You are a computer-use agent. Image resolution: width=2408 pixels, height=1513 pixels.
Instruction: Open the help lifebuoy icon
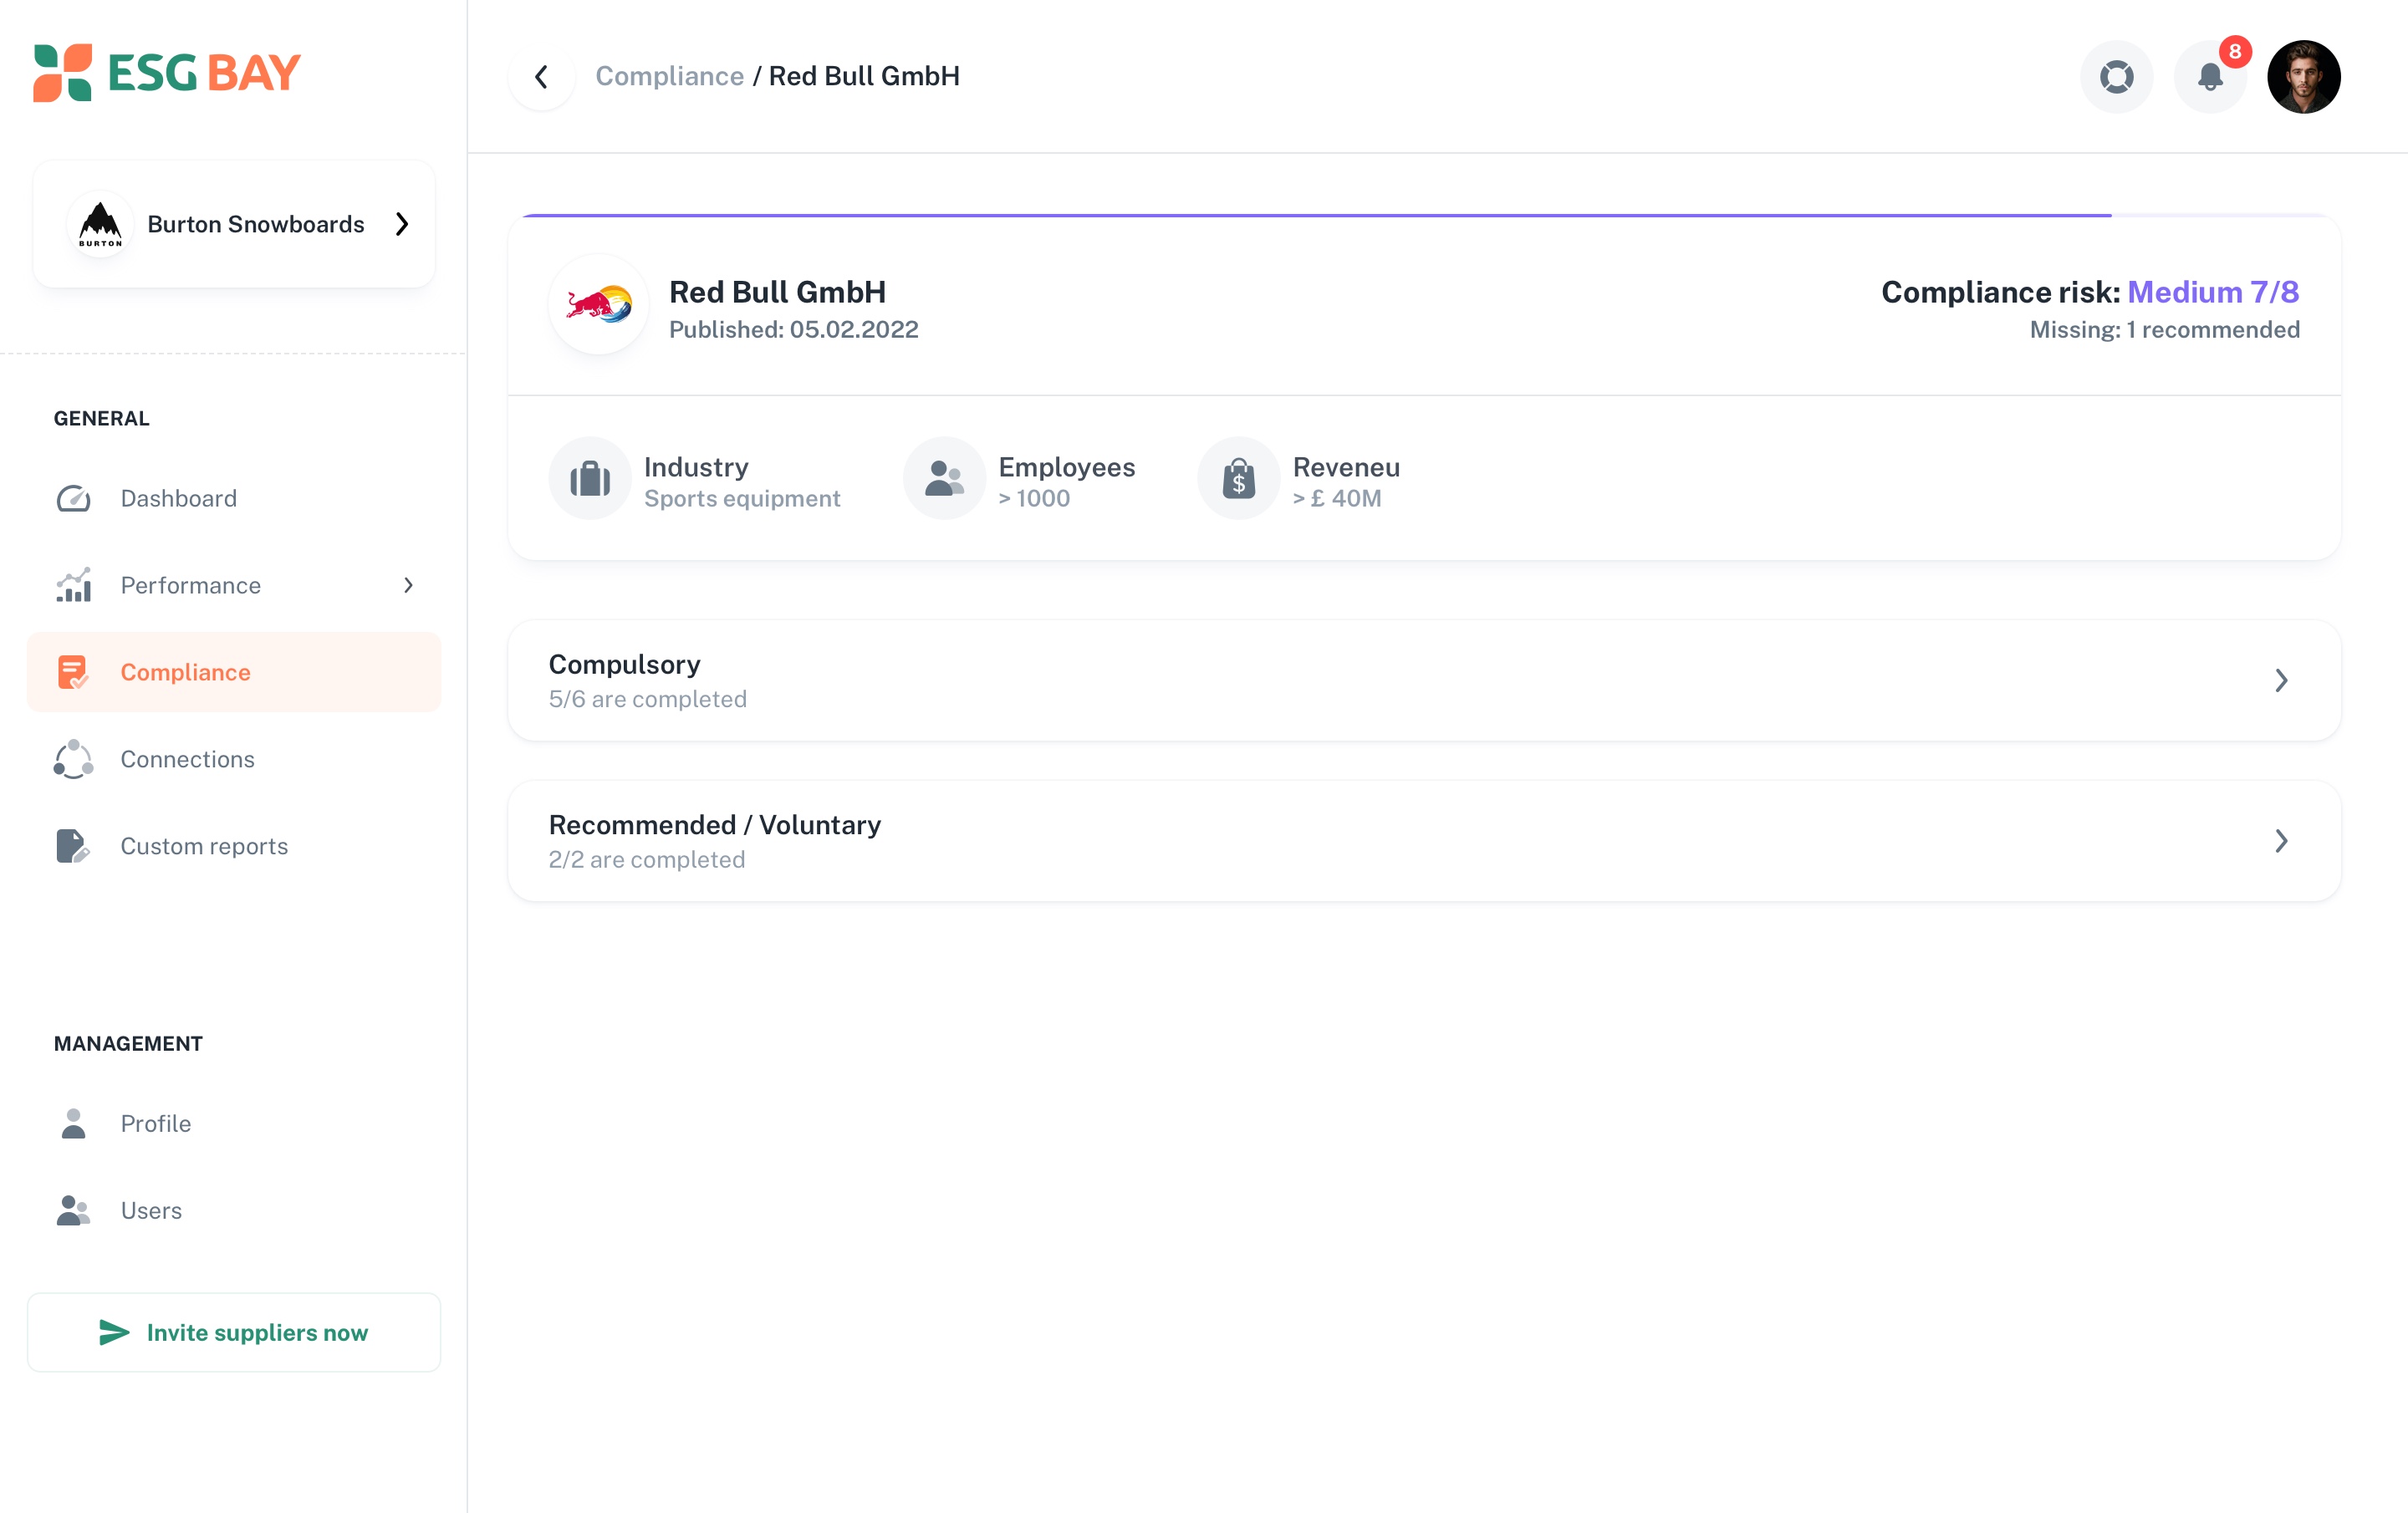coord(2116,77)
